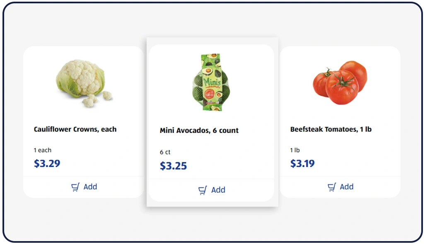
Task: Click the 1 lb unit label under Beefsteak Tomatoes
Action: [295, 150]
